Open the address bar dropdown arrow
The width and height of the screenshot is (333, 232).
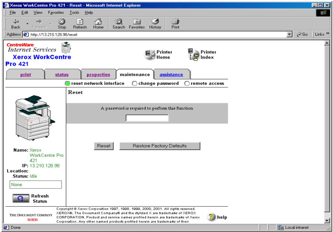(x=289, y=34)
